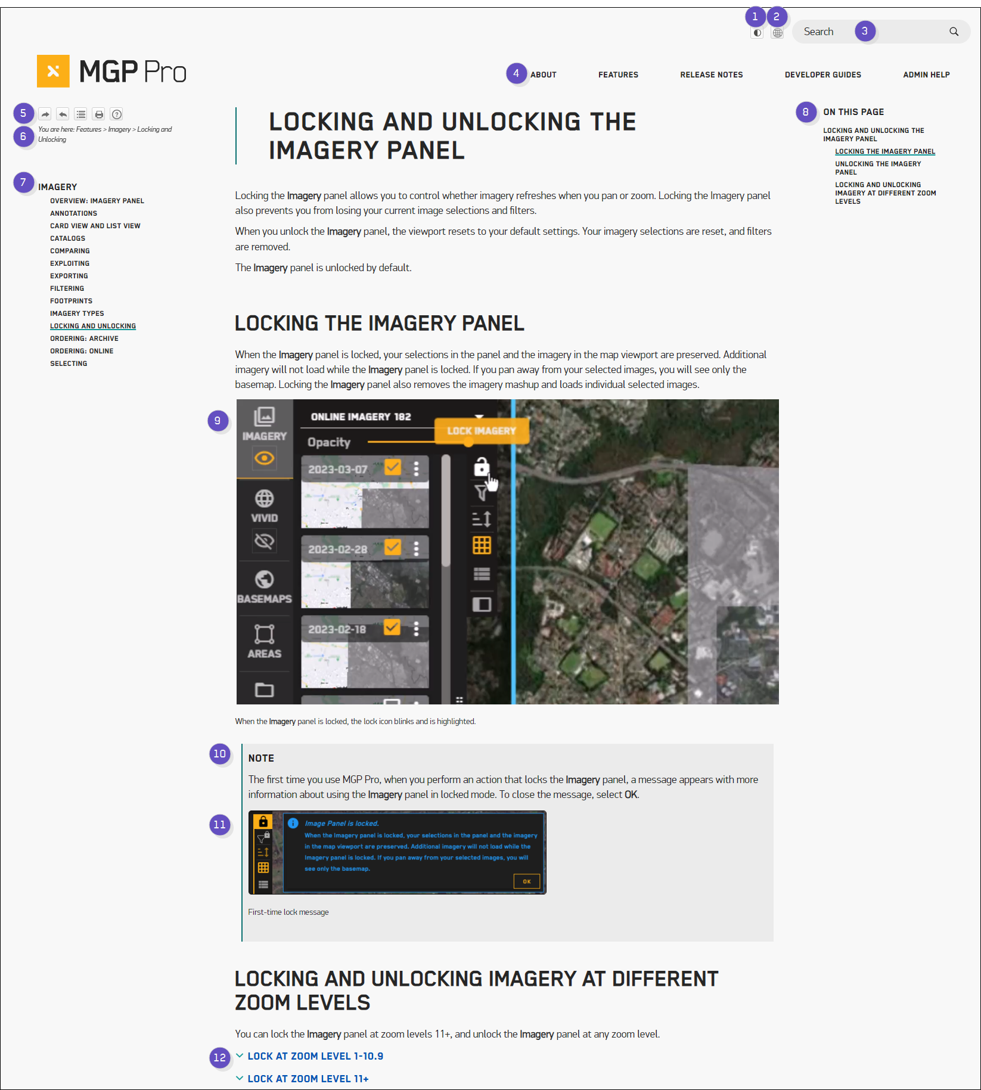The width and height of the screenshot is (981, 1090).
Task: Click Imagery heading in left navigation
Action: click(58, 187)
